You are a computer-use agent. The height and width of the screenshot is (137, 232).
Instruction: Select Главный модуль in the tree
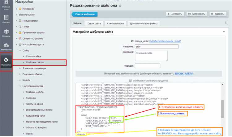(x=35, y=92)
